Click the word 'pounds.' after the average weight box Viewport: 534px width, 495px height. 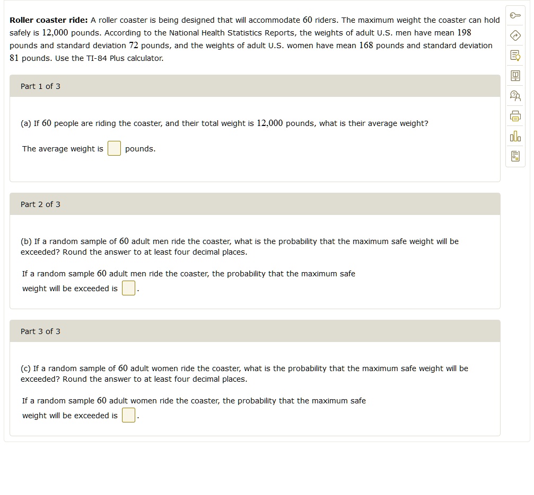140,149
